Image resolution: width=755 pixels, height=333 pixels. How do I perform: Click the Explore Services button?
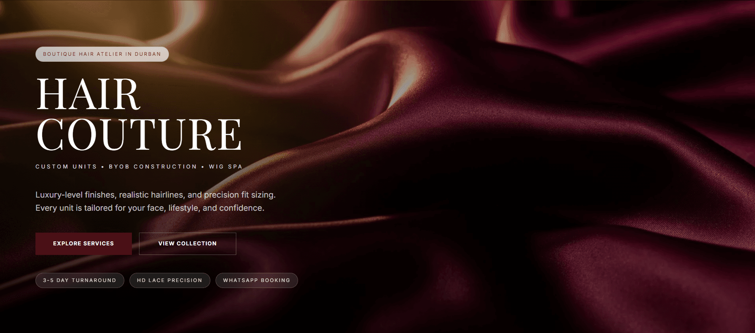pyautogui.click(x=84, y=243)
